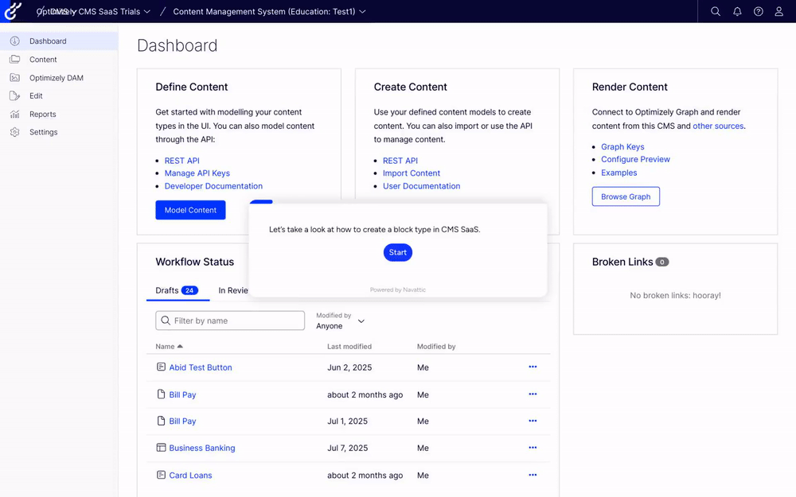Open more options for Business Banking row
This screenshot has width=796, height=497.
(x=533, y=448)
